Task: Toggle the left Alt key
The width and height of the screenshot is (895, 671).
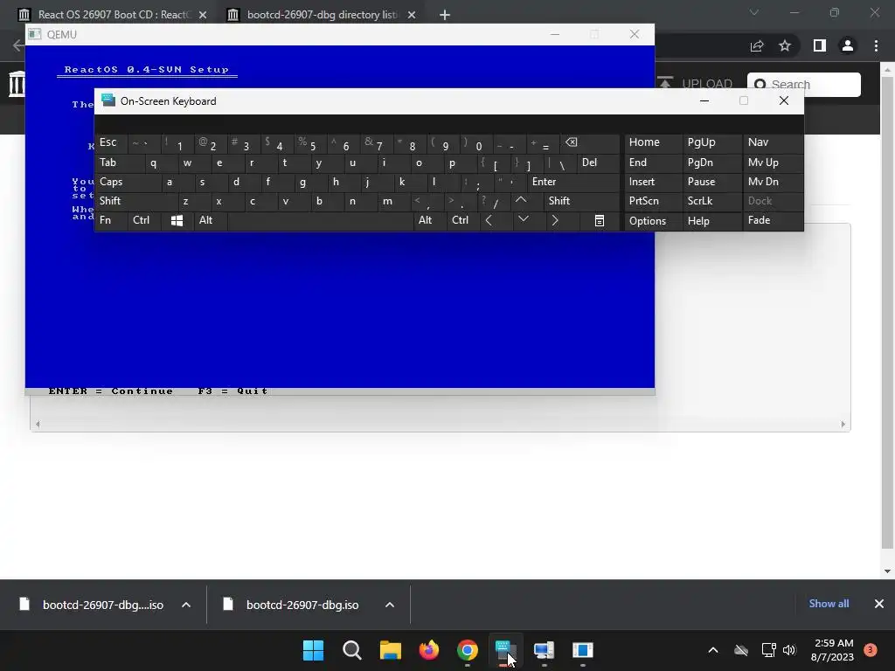Action: point(210,220)
